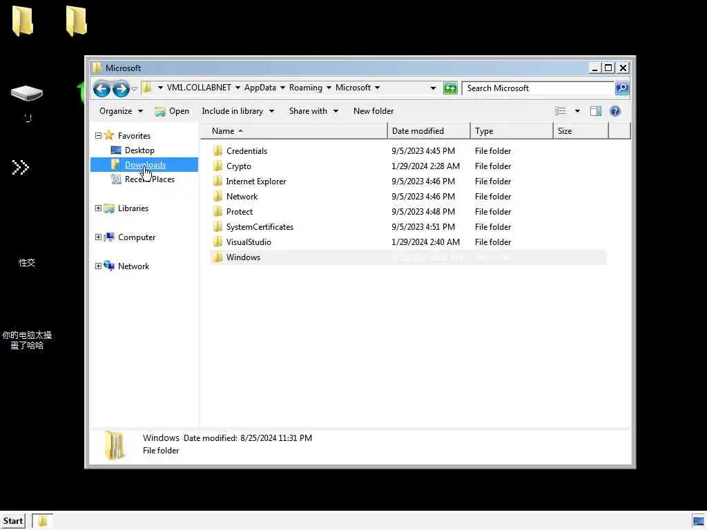Select the Protect folder icon

[217, 211]
